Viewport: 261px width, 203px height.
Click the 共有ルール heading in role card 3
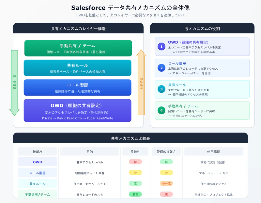click(x=177, y=85)
